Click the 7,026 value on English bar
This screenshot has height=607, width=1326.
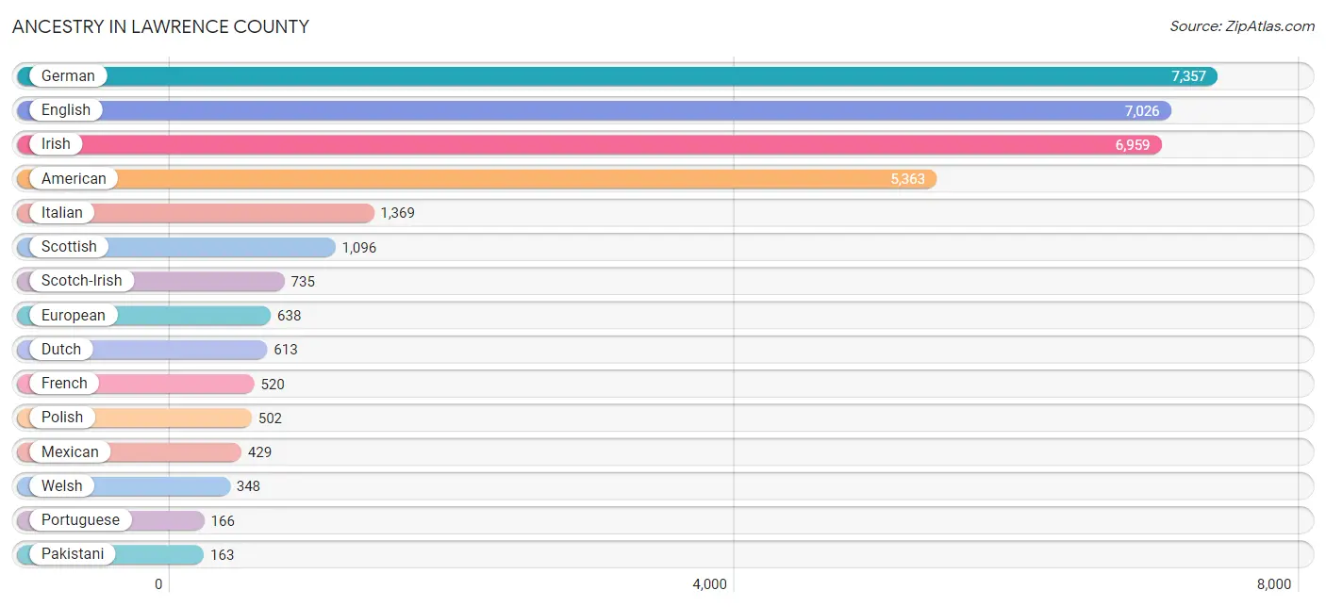1142,111
